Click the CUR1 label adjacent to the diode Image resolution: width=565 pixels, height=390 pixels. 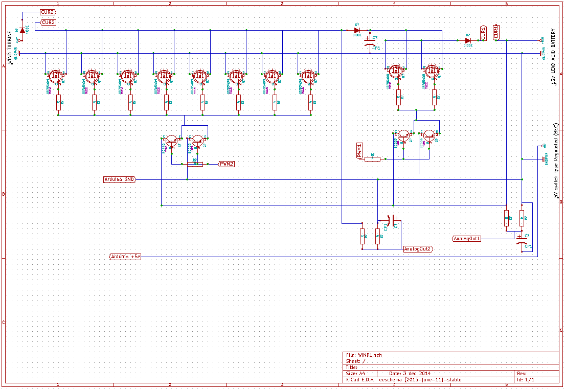coord(483,33)
